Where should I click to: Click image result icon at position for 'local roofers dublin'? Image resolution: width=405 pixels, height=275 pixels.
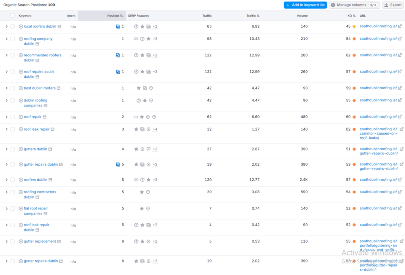coord(118,26)
